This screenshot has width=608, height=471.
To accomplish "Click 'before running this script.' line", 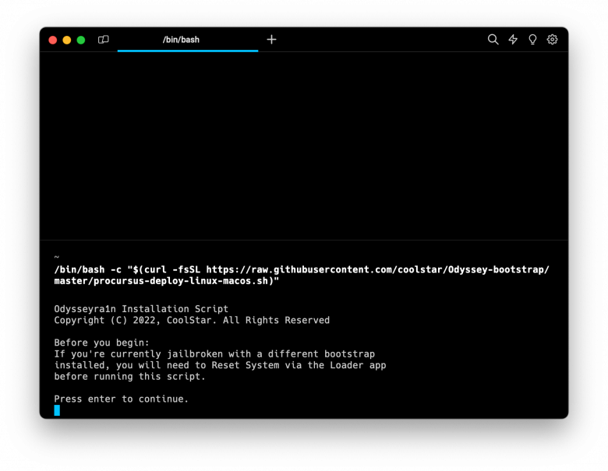I will click(129, 377).
